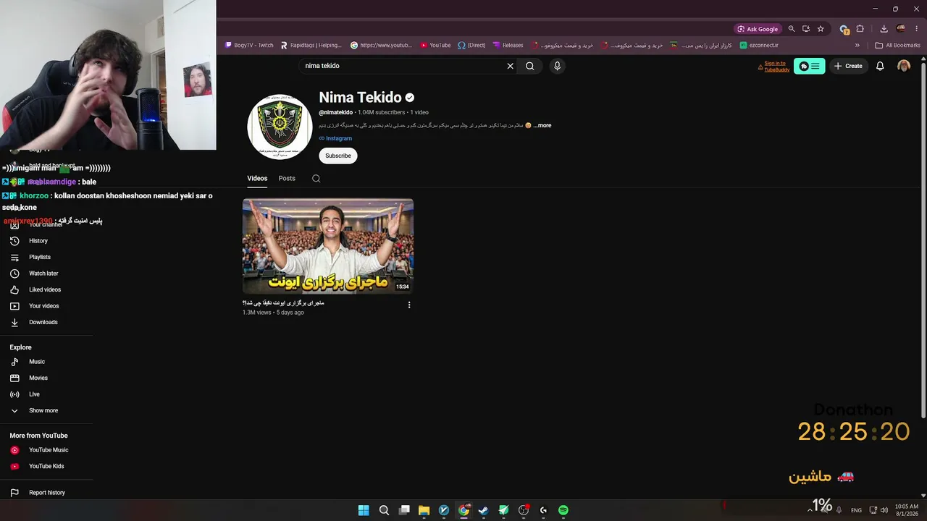Open the 15:34 video thumbnail
This screenshot has width=927, height=521.
pyautogui.click(x=328, y=246)
